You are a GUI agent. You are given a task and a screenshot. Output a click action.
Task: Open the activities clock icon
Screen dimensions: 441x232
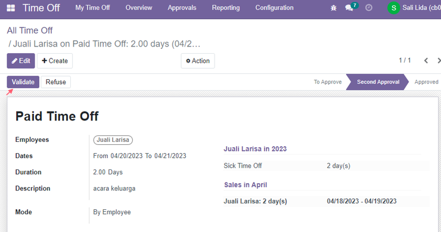click(x=369, y=8)
